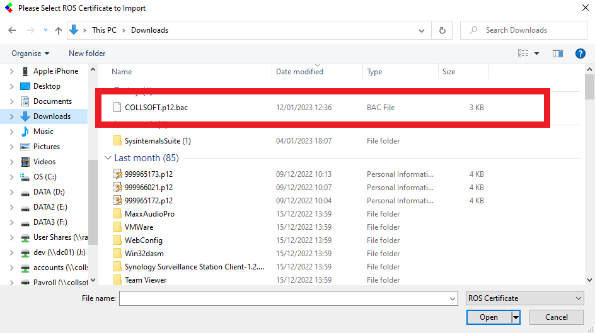Refresh the Downloads folder listing
Screen dimensions: 595x333
[x=442, y=30]
